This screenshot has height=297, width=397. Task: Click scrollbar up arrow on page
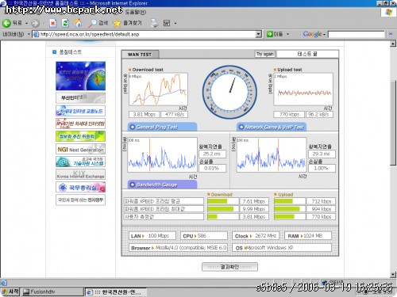pos(393,44)
